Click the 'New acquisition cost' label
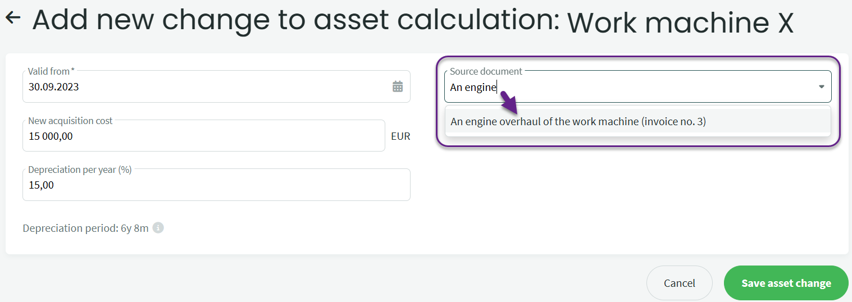Image resolution: width=852 pixels, height=302 pixels. point(70,121)
